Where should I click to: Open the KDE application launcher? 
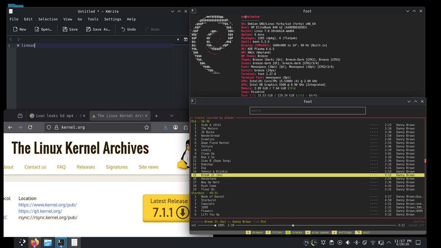point(22,242)
